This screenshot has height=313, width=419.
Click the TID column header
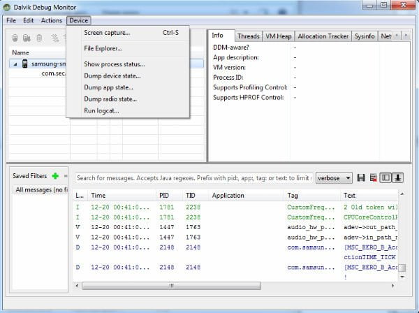(x=196, y=196)
